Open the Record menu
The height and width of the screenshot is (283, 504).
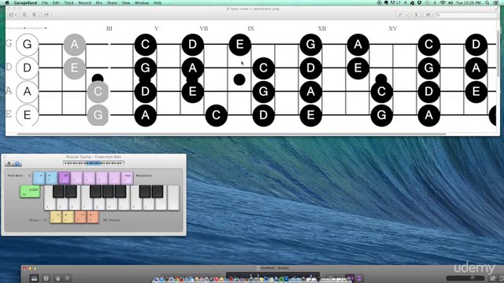point(84,2)
